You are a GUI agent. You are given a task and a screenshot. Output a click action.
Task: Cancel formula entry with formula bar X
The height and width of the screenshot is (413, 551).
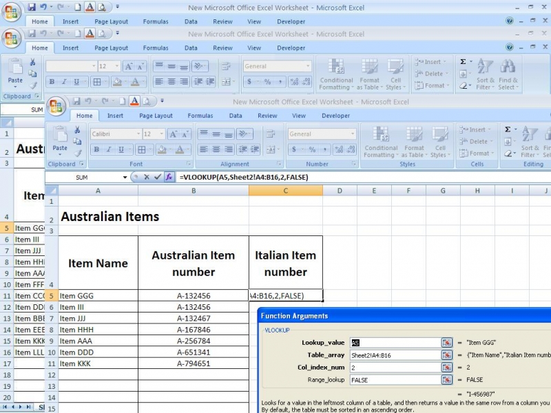point(146,177)
